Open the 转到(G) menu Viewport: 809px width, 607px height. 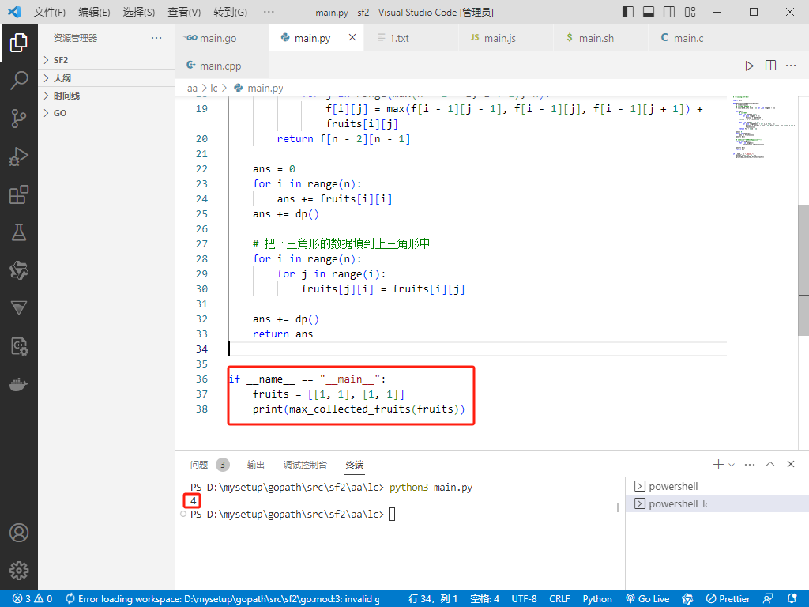point(230,12)
